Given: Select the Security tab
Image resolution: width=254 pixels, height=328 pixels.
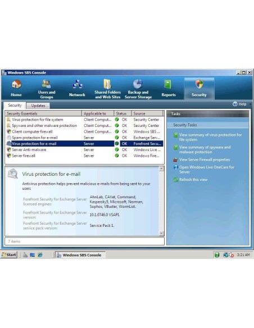Looking at the screenshot, I should [15, 105].
